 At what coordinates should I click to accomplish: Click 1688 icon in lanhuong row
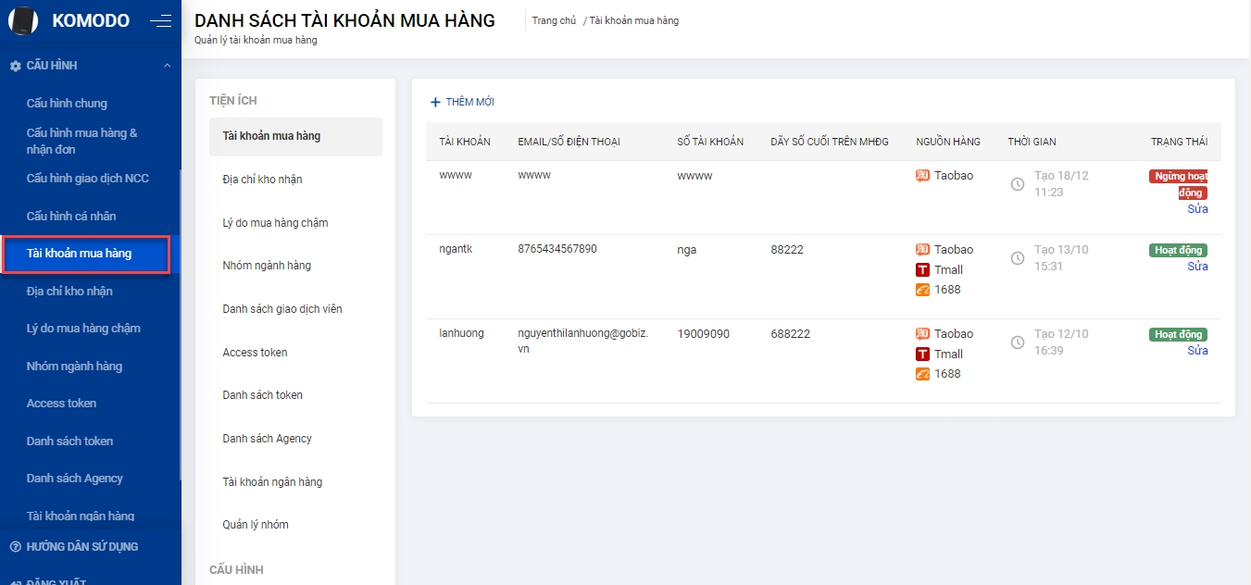click(922, 374)
